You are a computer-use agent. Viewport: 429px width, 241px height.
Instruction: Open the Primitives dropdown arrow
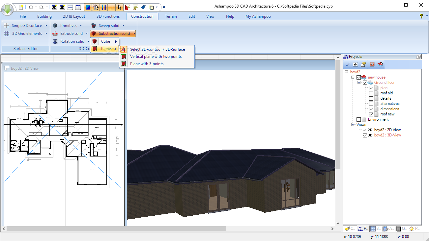pyautogui.click(x=81, y=26)
